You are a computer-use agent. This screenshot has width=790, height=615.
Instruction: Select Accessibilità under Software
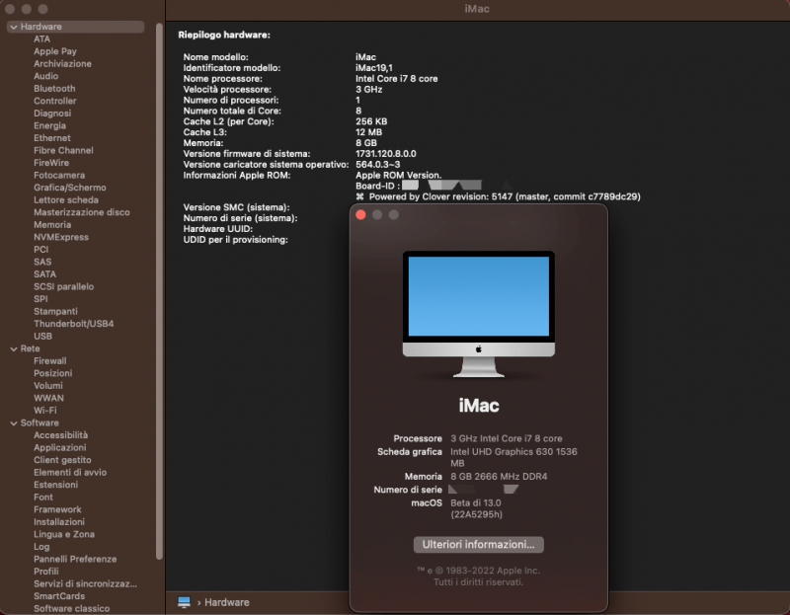60,435
